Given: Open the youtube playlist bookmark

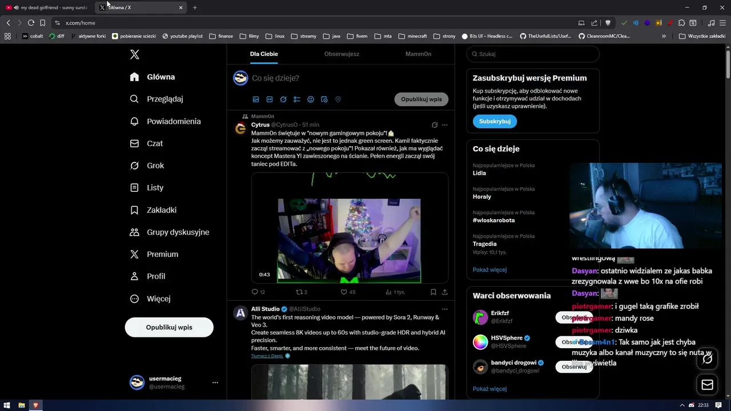Looking at the screenshot, I should 182,36.
